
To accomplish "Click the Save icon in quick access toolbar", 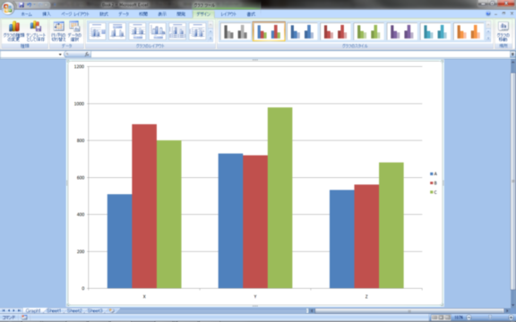I will [21, 5].
